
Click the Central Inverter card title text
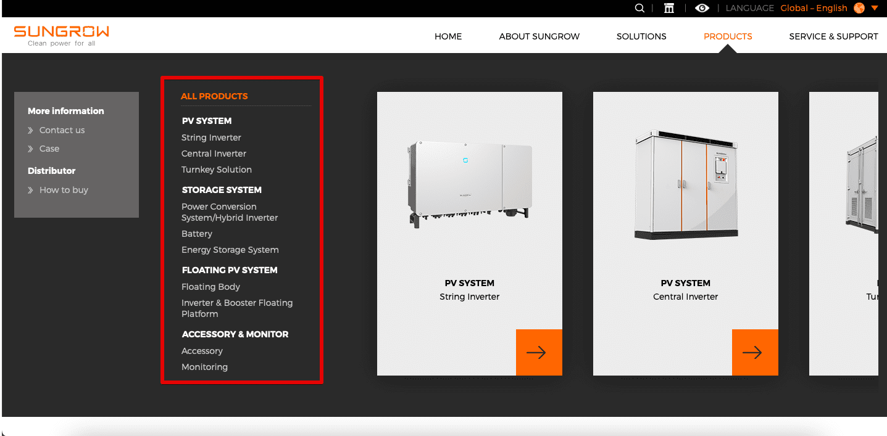(685, 297)
